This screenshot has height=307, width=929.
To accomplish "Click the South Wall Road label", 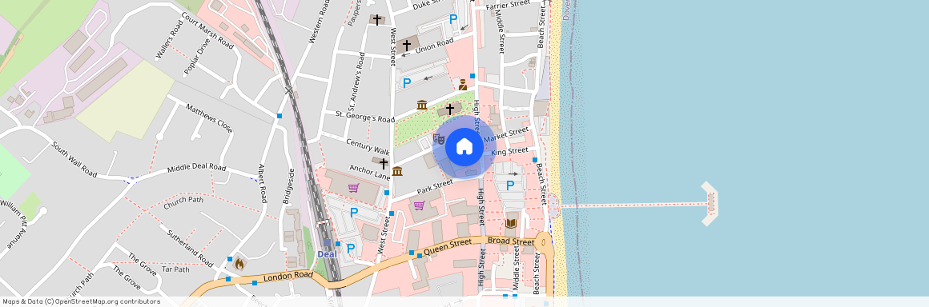I will coord(74,159).
